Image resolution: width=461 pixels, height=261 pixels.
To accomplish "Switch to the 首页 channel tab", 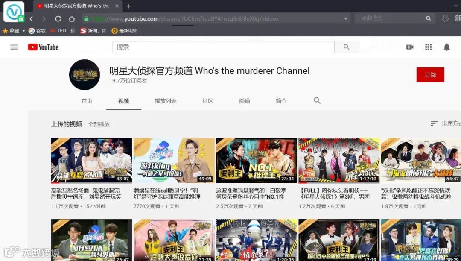I will (87, 101).
